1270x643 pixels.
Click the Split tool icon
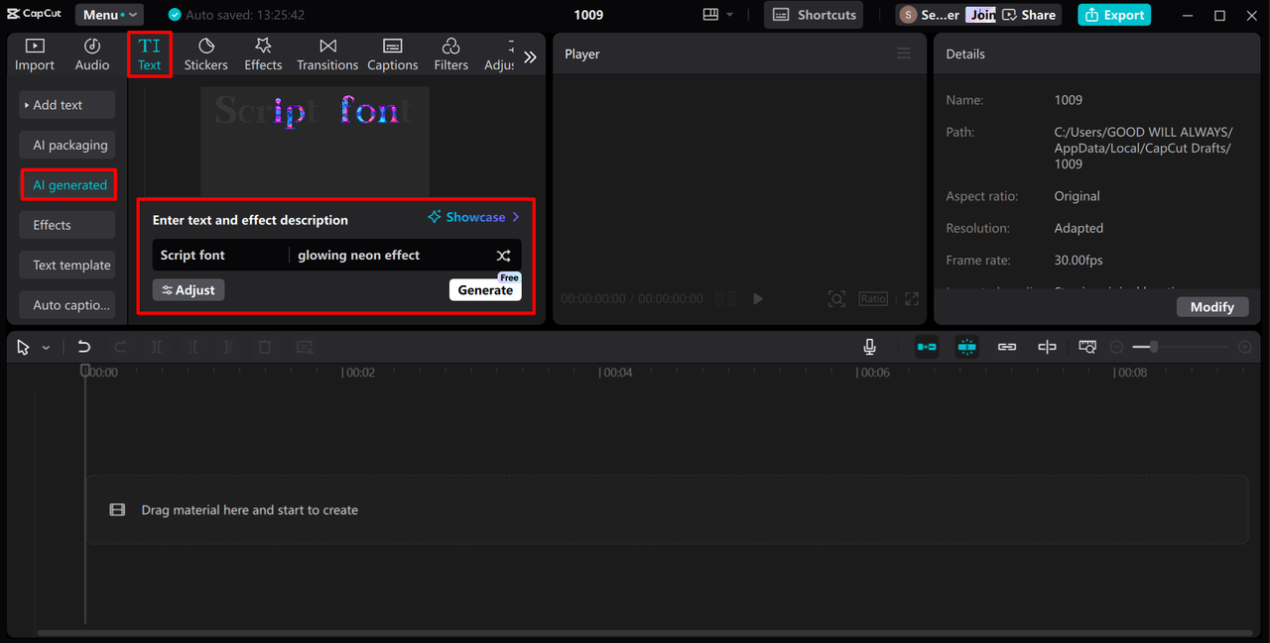pyautogui.click(x=157, y=347)
